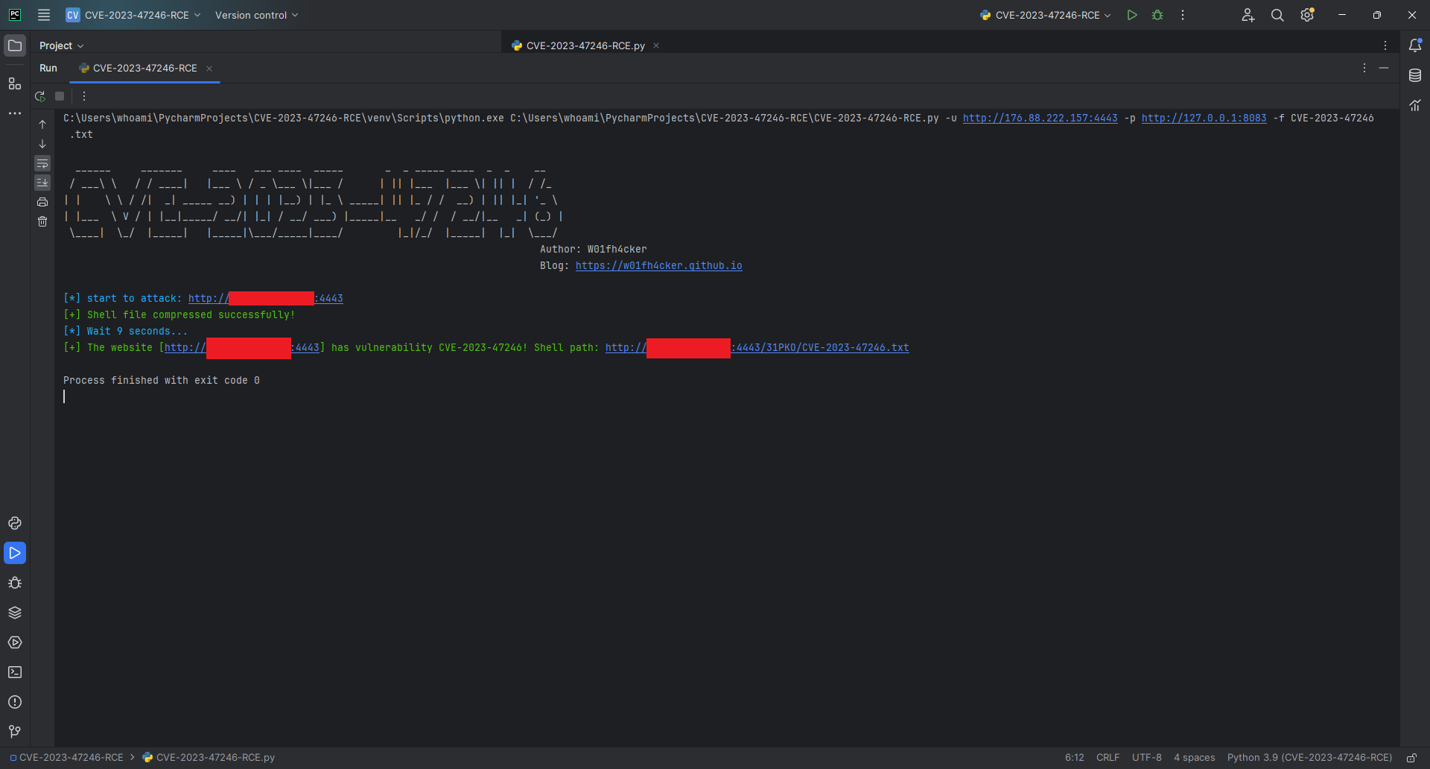Open the Project tool window icon
Image resolution: width=1430 pixels, height=769 pixels.
(15, 45)
